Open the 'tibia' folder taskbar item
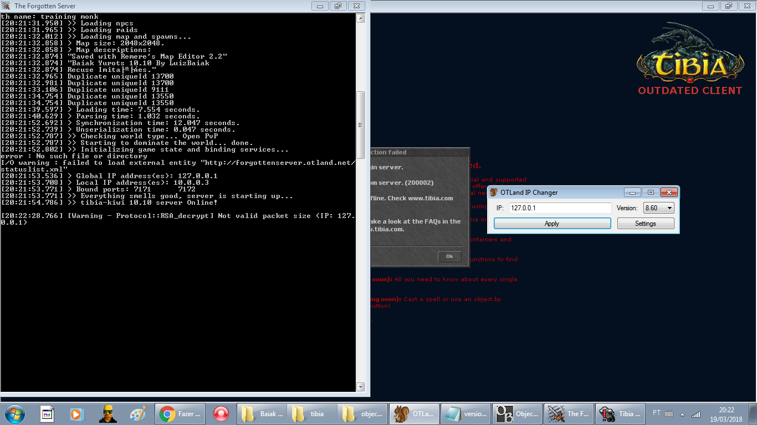This screenshot has height=425, width=757. pyautogui.click(x=313, y=413)
